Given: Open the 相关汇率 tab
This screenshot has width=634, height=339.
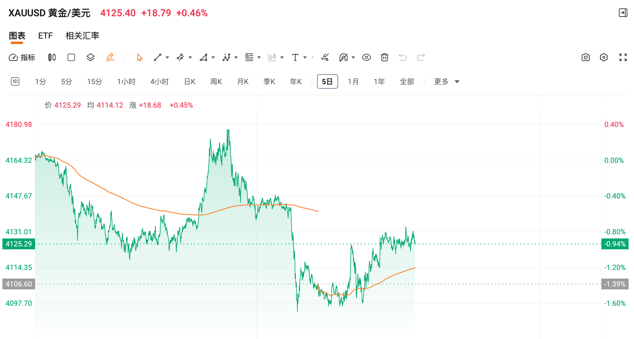Looking at the screenshot, I should tap(82, 36).
